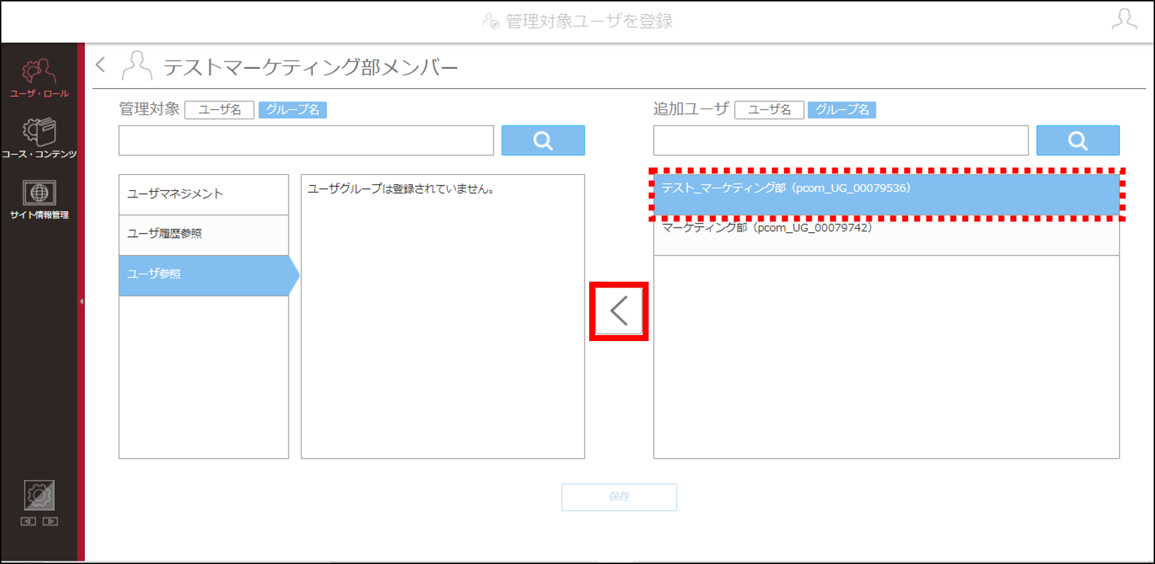This screenshot has height=564, width=1155.
Task: Click the 保存 button
Action: coord(619,497)
